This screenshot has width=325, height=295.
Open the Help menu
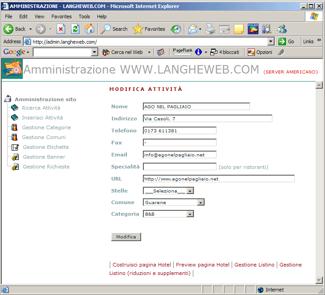point(102,16)
